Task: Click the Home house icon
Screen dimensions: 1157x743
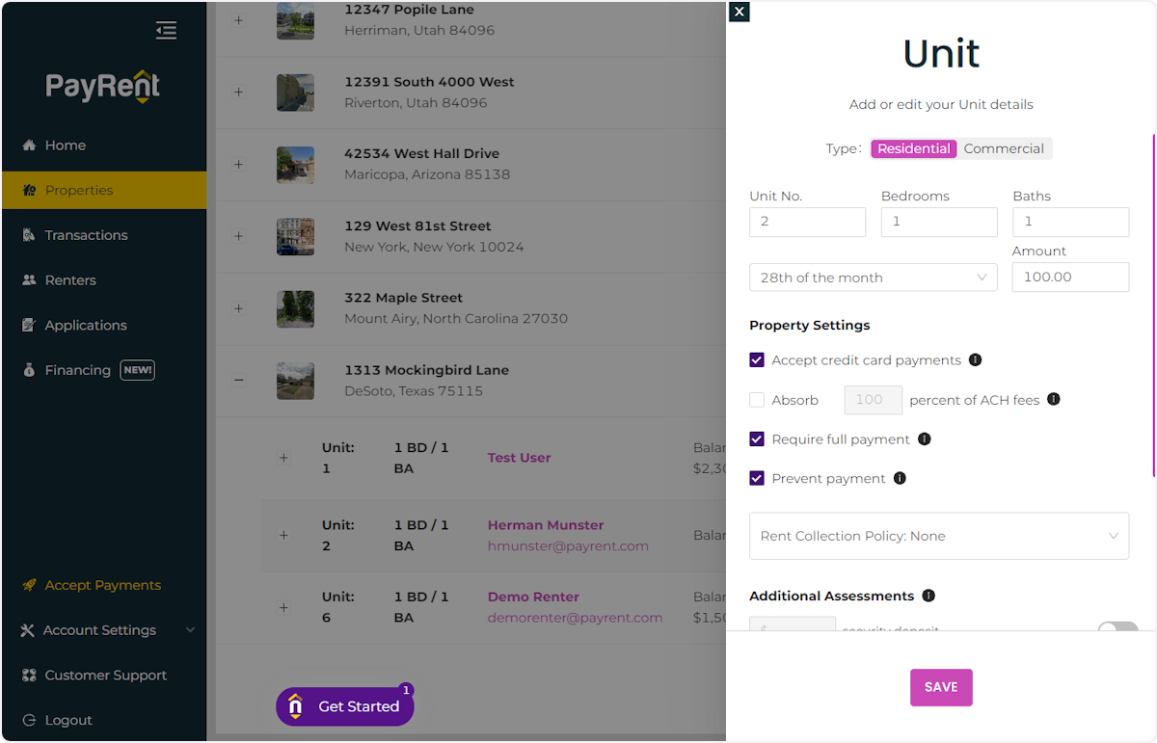Action: pyautogui.click(x=29, y=146)
